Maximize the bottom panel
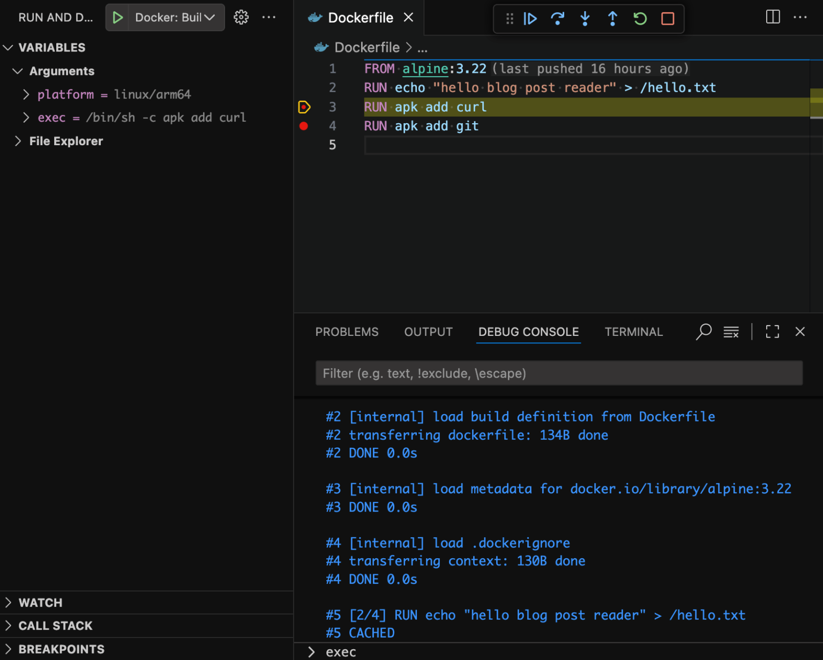823x660 pixels. [x=772, y=332]
